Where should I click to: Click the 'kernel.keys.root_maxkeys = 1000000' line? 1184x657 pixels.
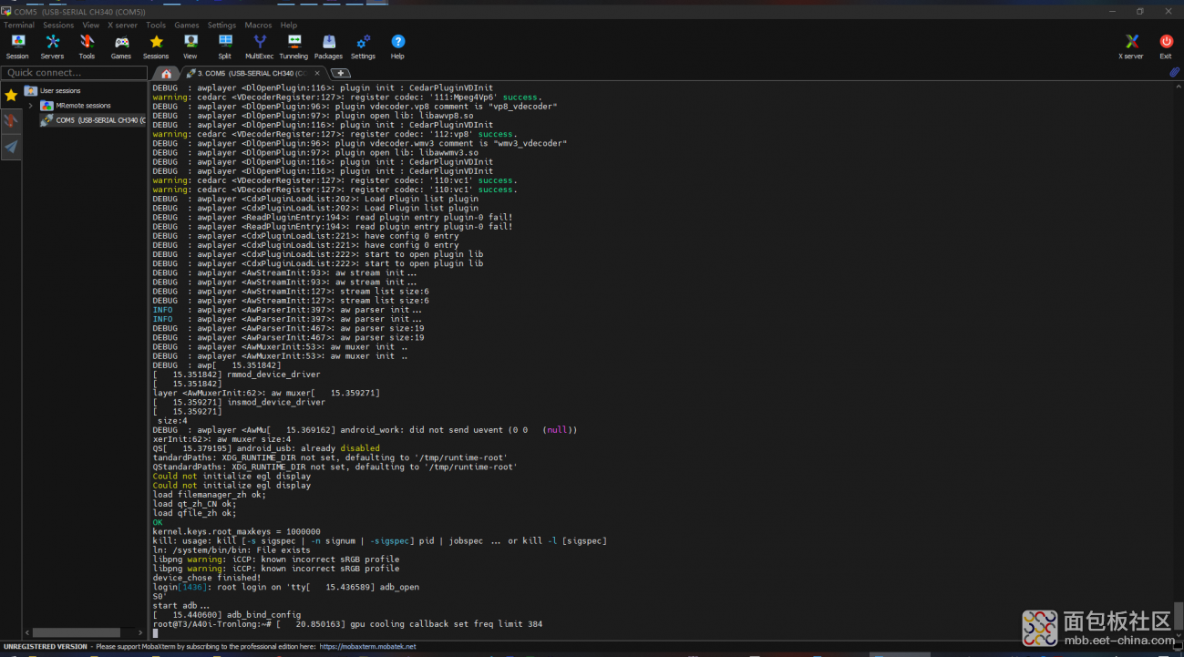(x=236, y=531)
